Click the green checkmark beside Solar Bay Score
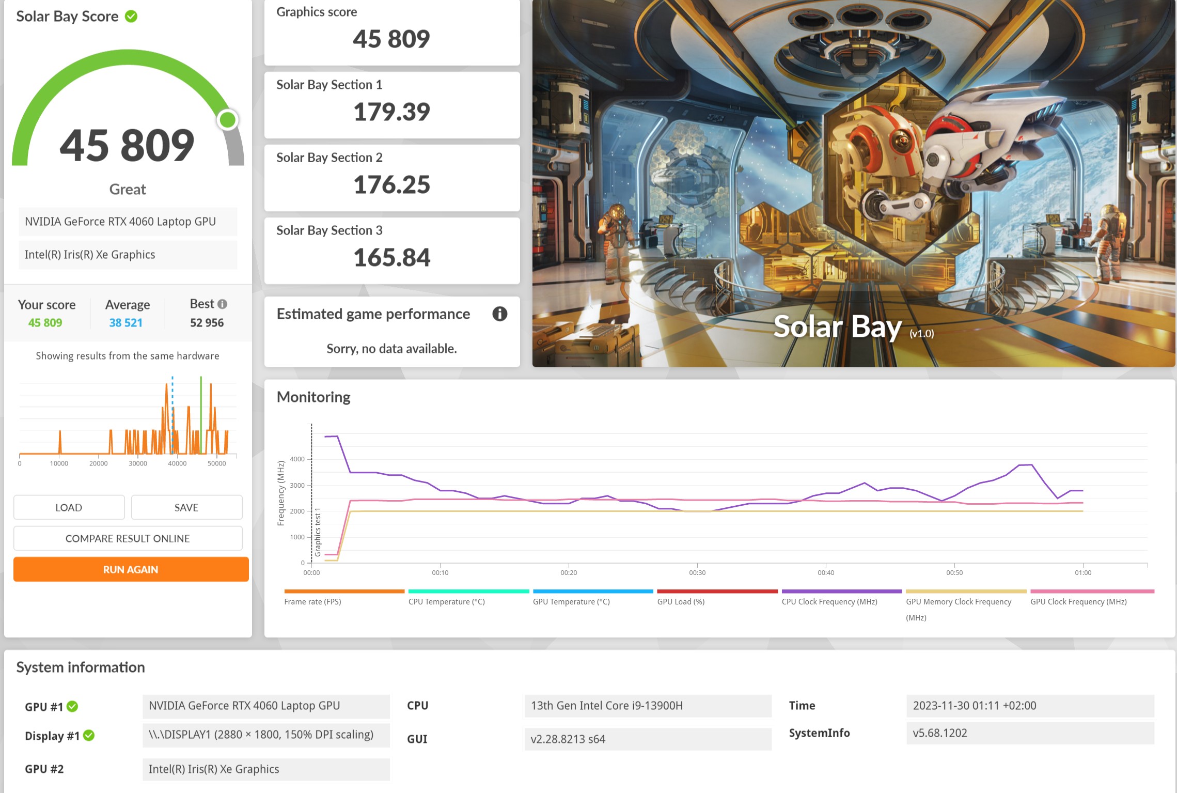The height and width of the screenshot is (793, 1177). 131,17
